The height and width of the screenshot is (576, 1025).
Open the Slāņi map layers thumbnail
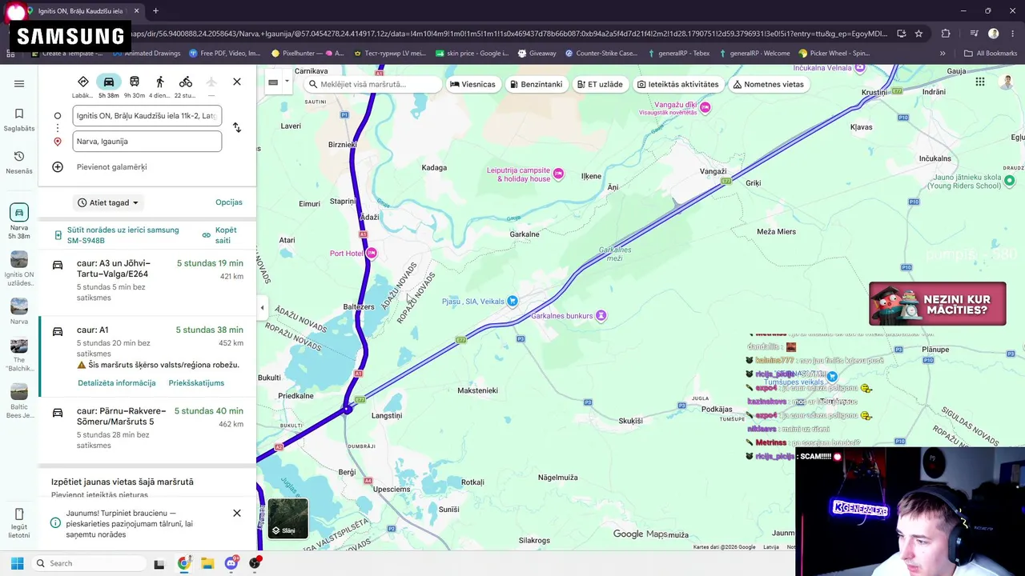pyautogui.click(x=287, y=519)
